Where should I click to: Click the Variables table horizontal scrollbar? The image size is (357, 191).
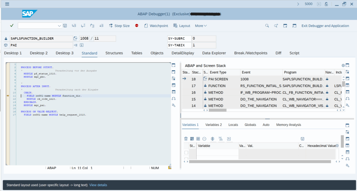click(260, 162)
